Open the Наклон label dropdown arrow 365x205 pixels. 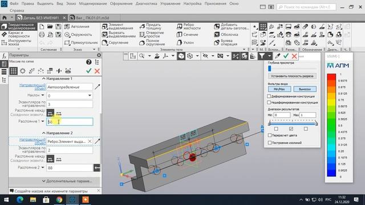pyautogui.click(x=43, y=95)
